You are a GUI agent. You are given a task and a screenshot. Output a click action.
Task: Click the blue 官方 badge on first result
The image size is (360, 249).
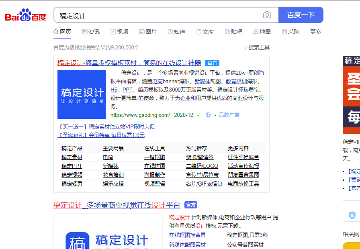tap(212, 63)
